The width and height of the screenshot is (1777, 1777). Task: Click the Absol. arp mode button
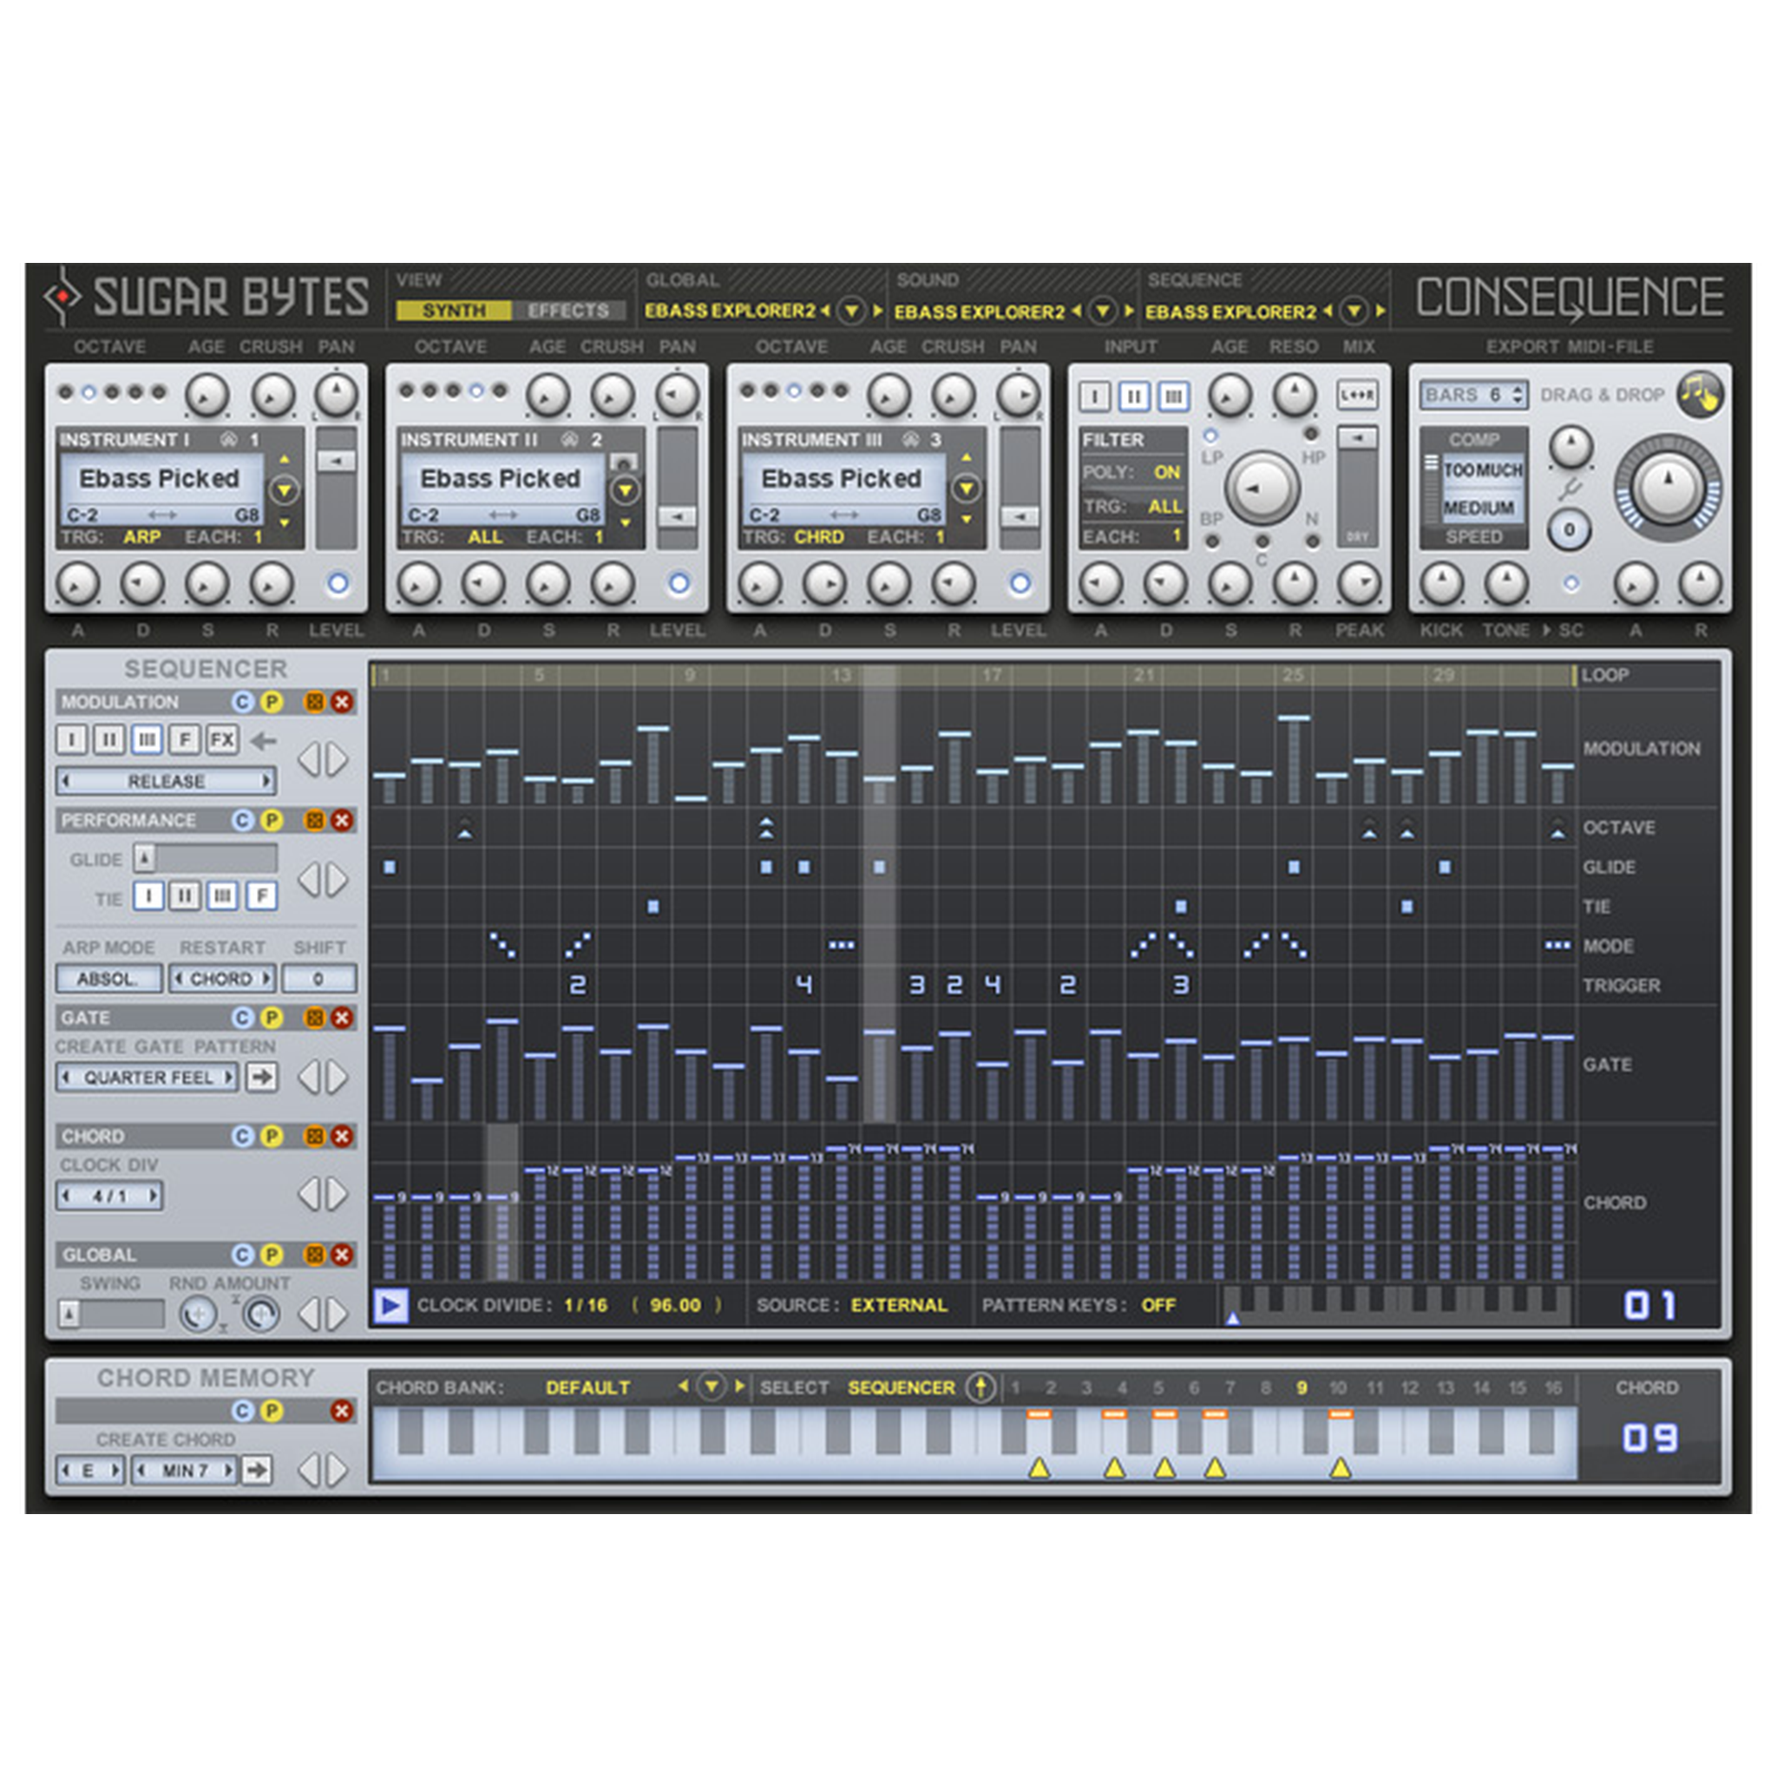pos(108,980)
